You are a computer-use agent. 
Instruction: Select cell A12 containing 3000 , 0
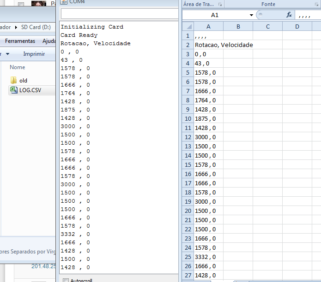[x=208, y=137]
